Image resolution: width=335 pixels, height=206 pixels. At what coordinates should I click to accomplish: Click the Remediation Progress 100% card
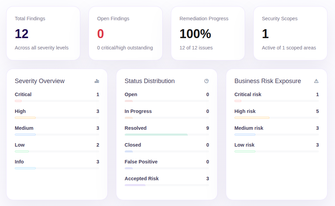click(x=208, y=33)
